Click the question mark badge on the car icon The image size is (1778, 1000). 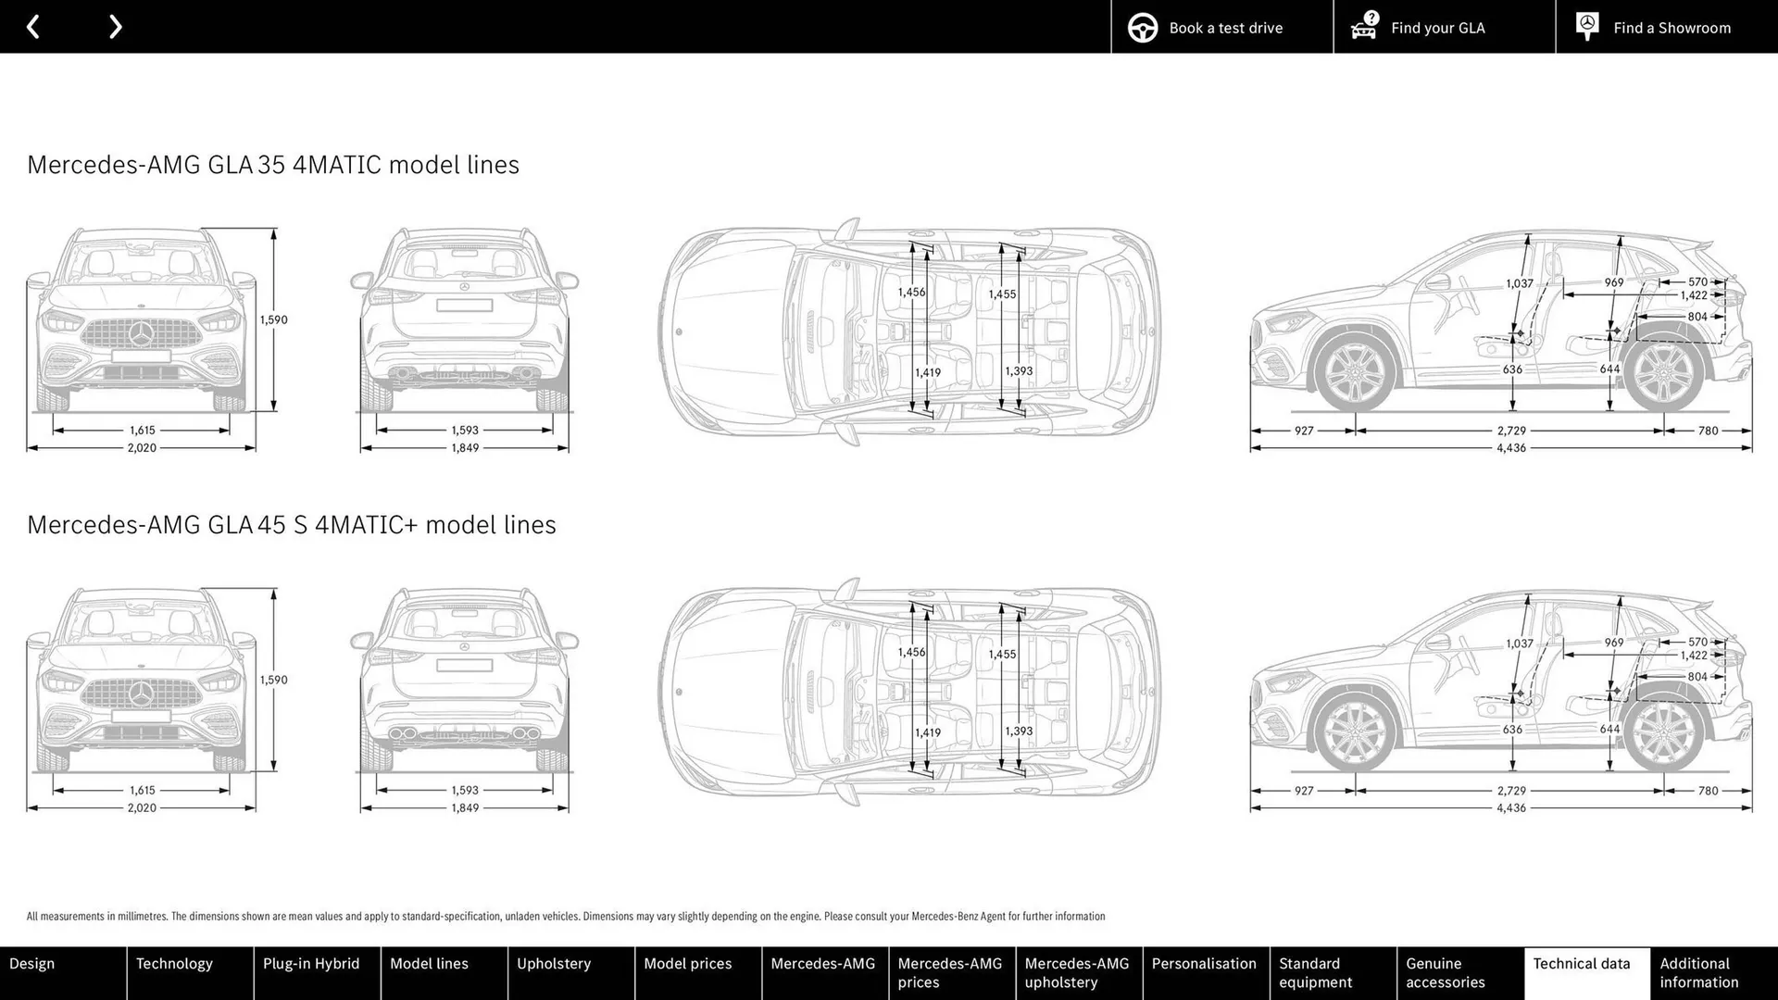click(x=1371, y=16)
